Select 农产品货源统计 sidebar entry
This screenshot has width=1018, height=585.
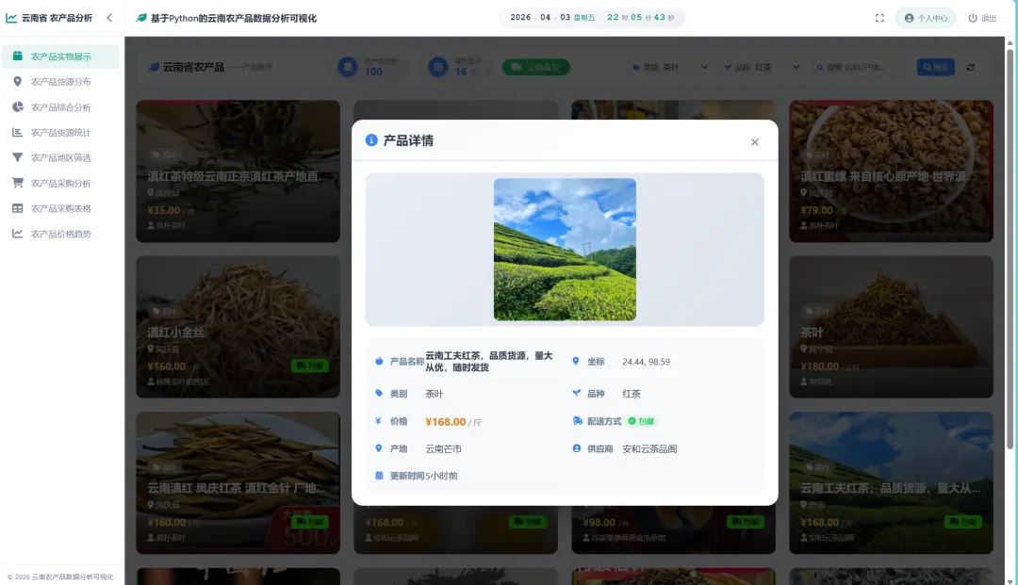pos(60,132)
